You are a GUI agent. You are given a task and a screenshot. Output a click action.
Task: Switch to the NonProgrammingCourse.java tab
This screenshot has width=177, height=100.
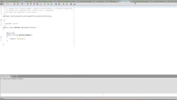(x=66, y=1)
